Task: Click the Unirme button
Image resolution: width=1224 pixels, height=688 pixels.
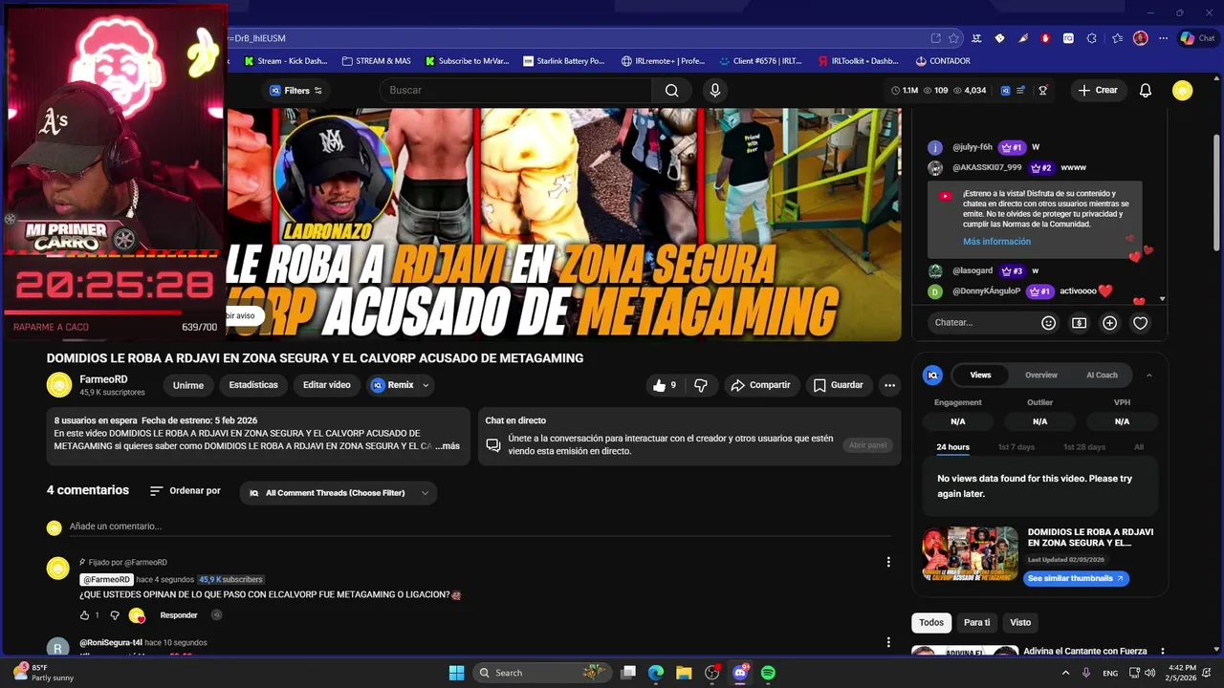Action: tap(188, 385)
